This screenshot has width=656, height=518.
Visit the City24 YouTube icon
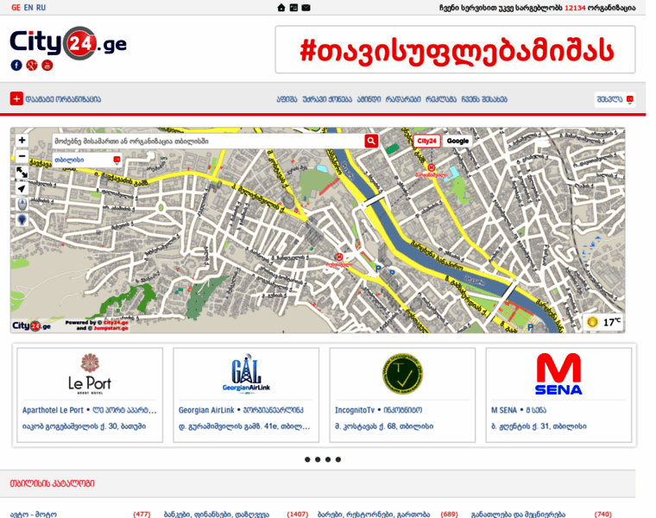47,66
